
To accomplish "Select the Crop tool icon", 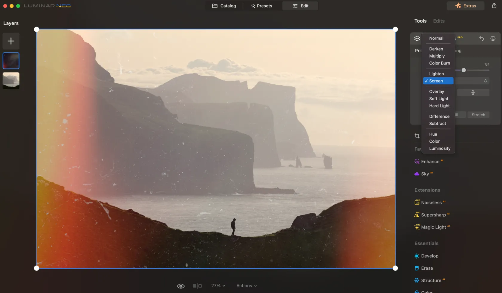I will tap(417, 136).
